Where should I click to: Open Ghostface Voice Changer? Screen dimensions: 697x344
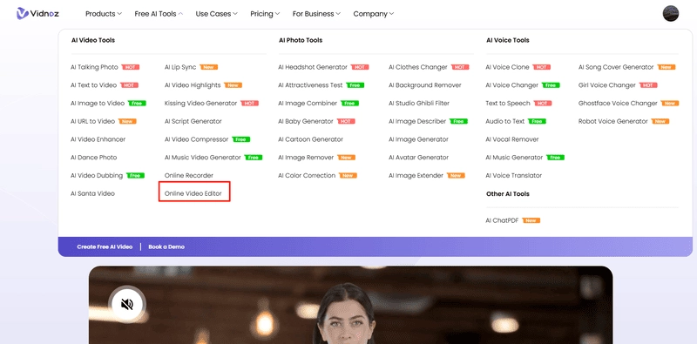click(618, 103)
